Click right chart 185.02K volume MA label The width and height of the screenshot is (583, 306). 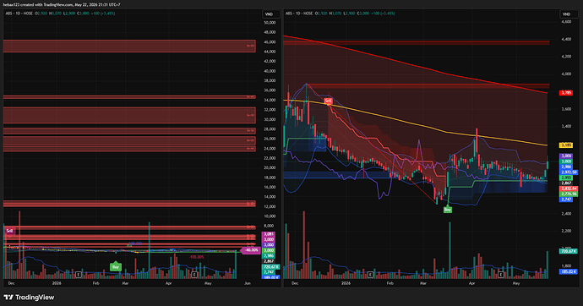569,272
